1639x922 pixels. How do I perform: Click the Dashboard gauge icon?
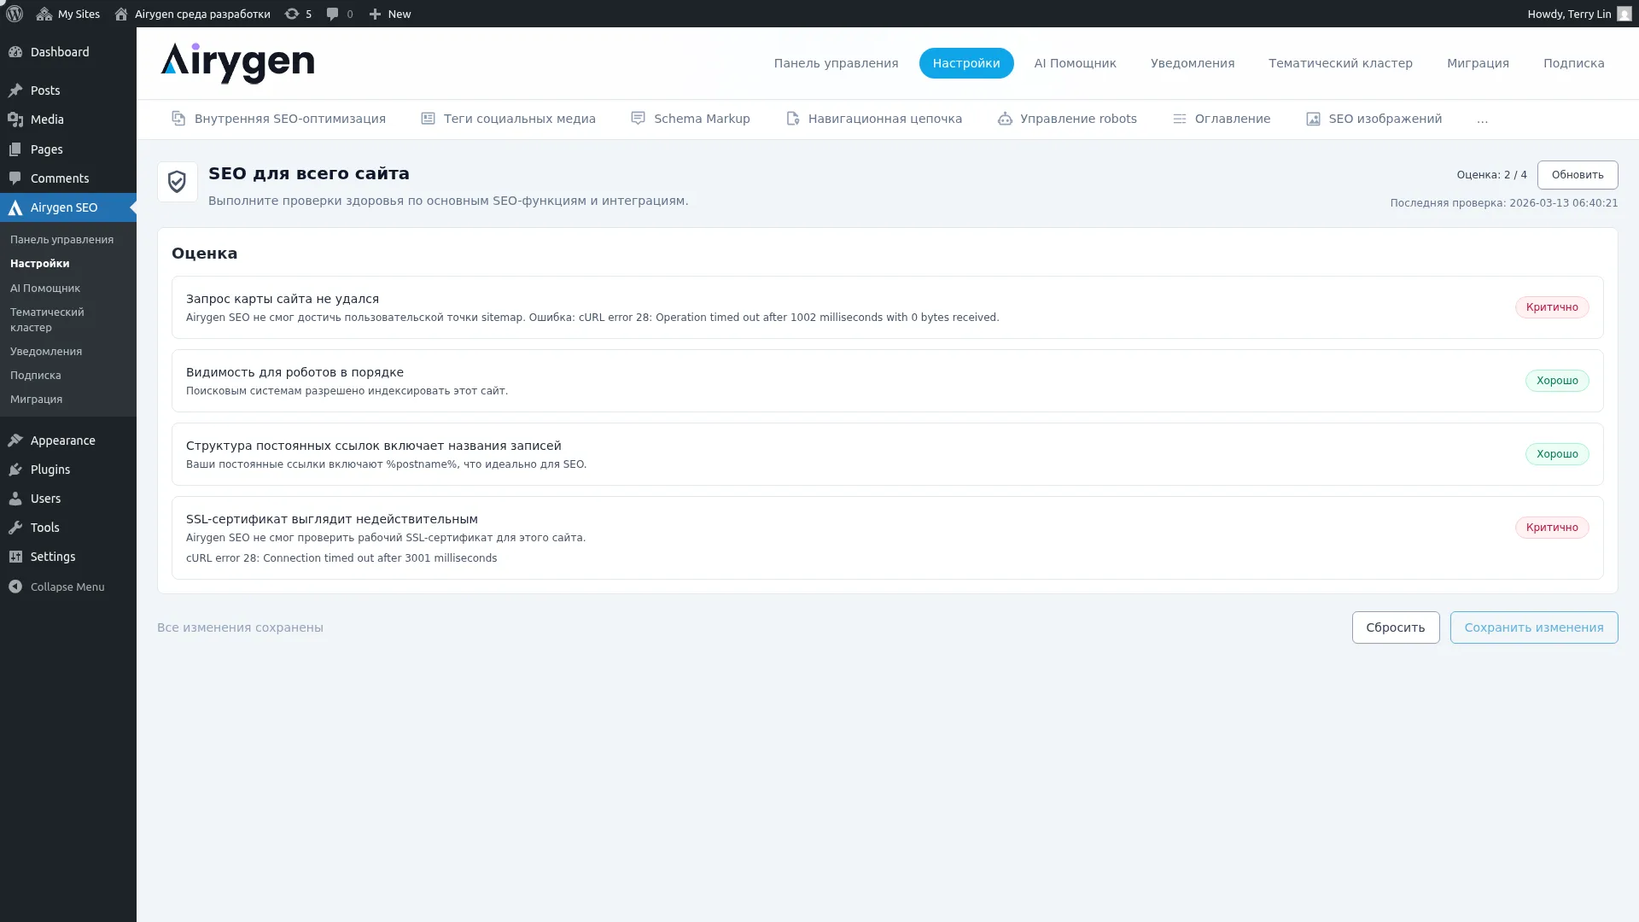[x=15, y=52]
